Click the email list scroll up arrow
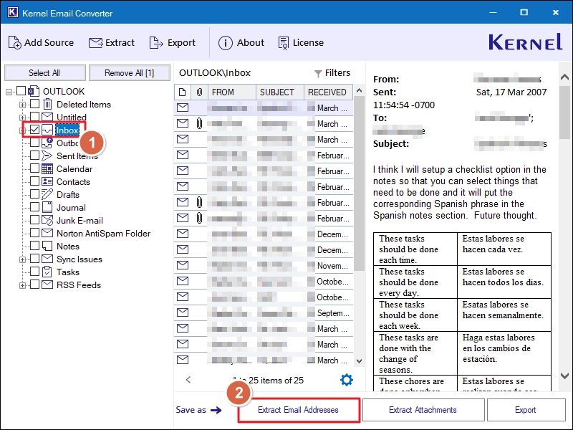The height and width of the screenshot is (430, 573). [x=360, y=90]
